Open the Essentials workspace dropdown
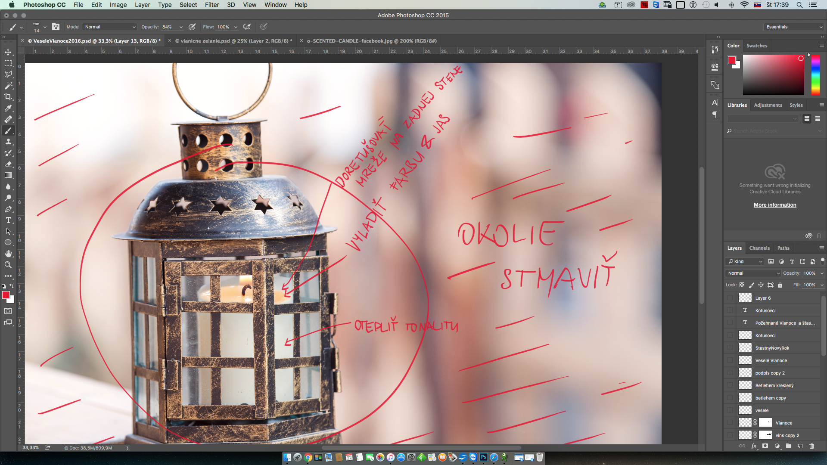 [x=793, y=27]
